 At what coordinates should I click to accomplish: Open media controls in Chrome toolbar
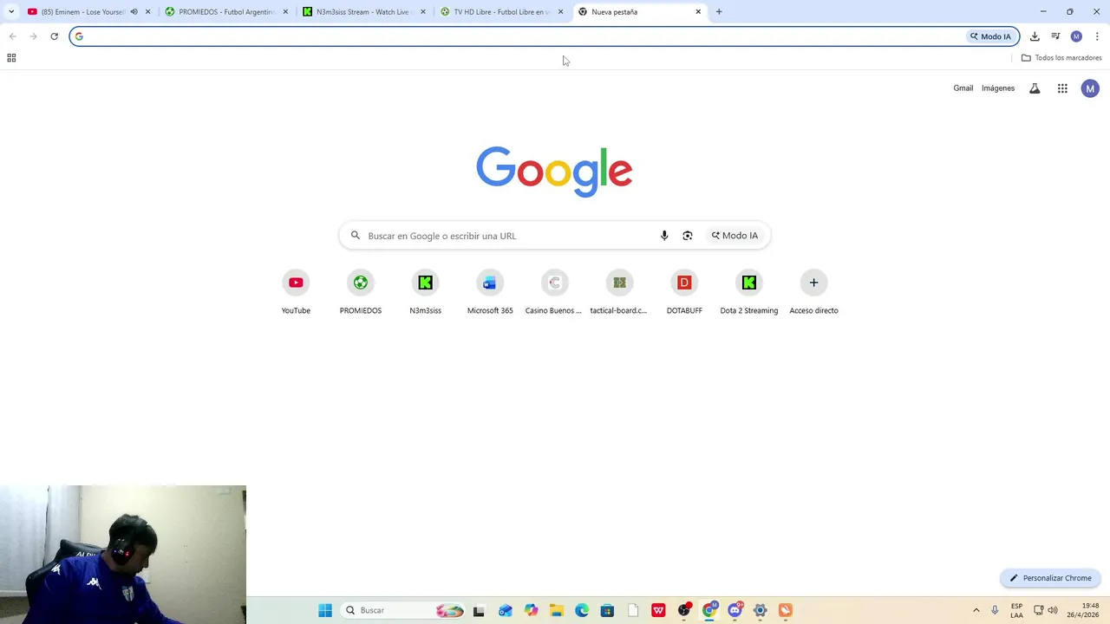[x=1055, y=36]
